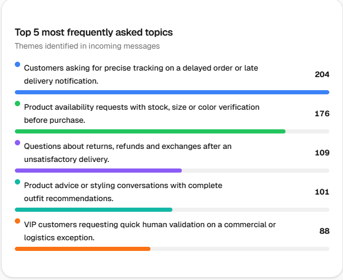Select the count 88 for VIP customers
Viewport: 343px width, 280px height.
325,231
